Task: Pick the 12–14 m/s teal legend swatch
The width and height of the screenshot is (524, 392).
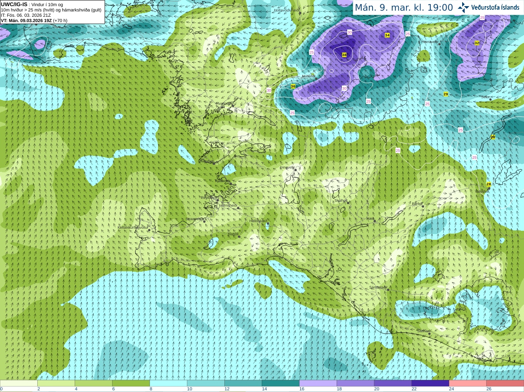Action: [x=243, y=383]
